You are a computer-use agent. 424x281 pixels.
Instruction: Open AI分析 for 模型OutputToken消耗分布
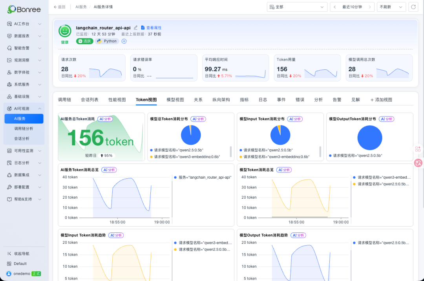coord(387,119)
